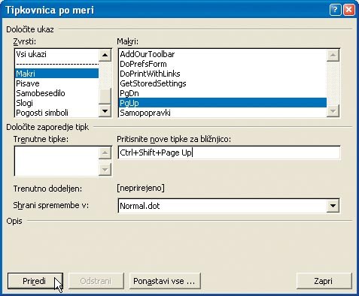Select 'Pisave' in Zvrsti list
This screenshot has height=296, width=359.
click(x=56, y=83)
